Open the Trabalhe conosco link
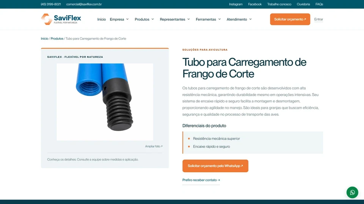 (x=279, y=4)
